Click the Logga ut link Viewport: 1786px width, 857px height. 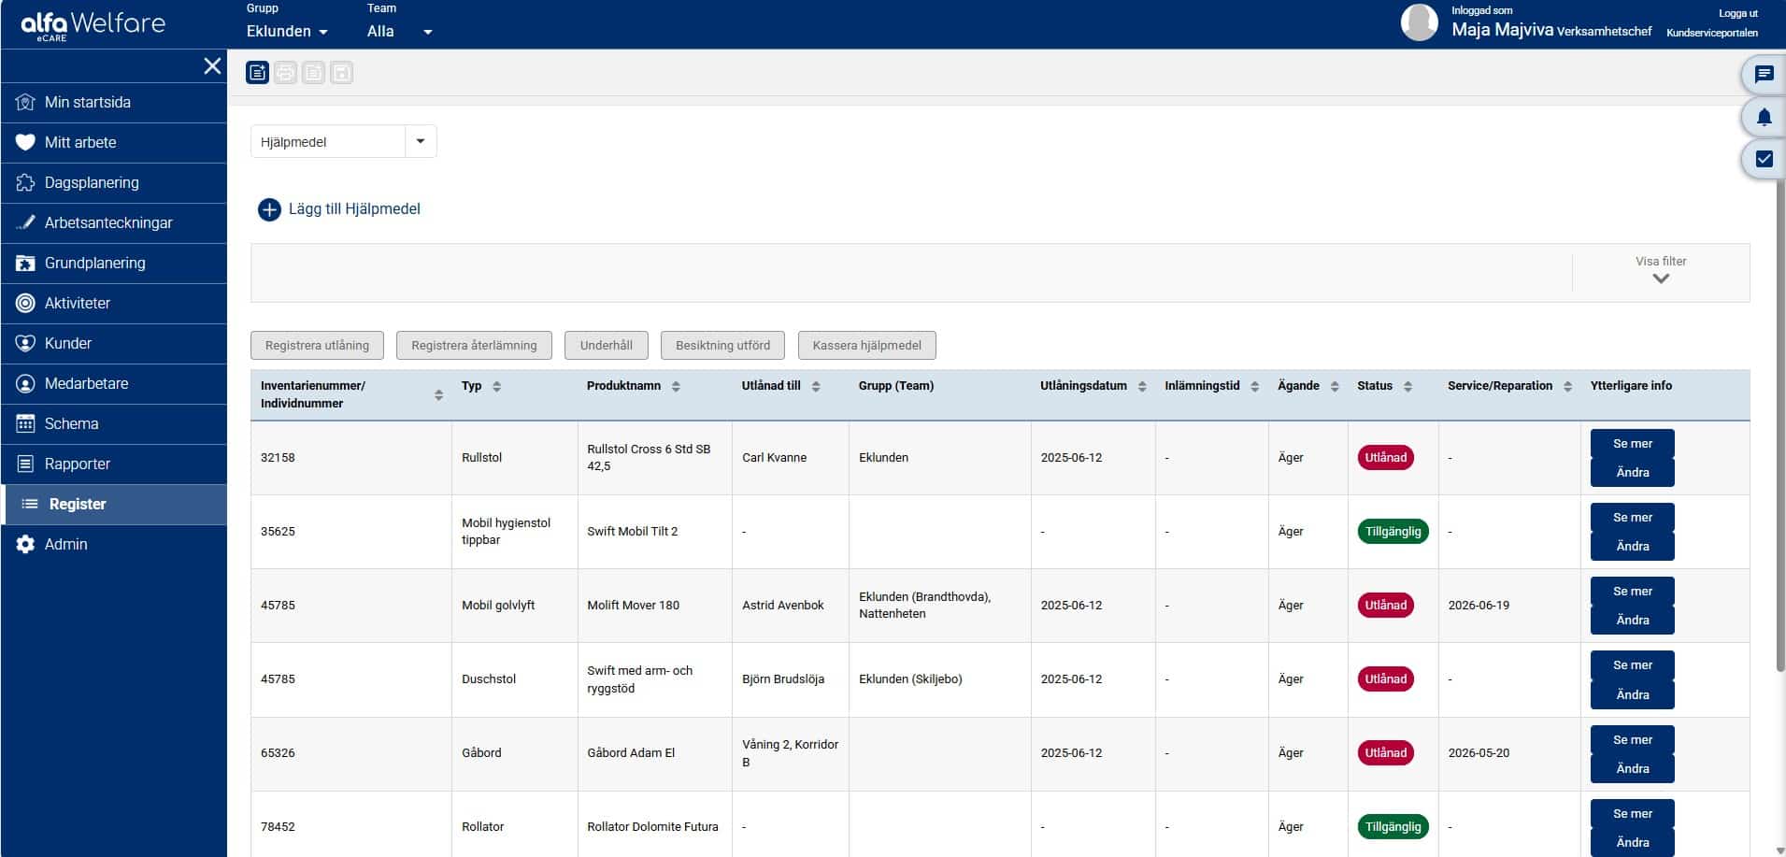pos(1737,13)
